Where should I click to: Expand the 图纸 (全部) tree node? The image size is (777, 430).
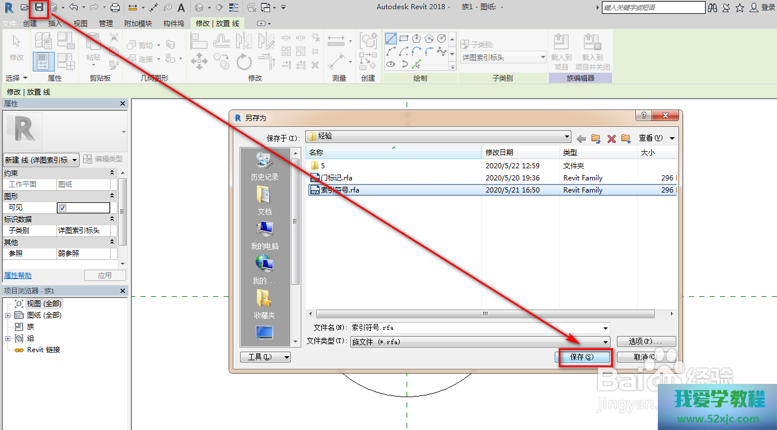point(7,315)
